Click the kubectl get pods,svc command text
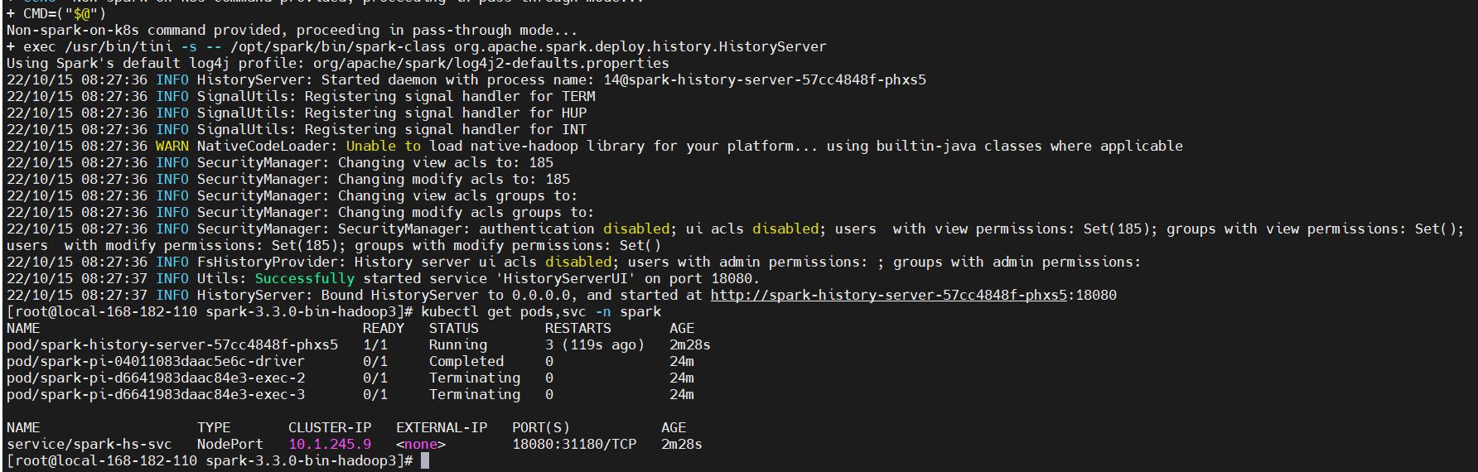The height and width of the screenshot is (472, 1478). [x=541, y=311]
